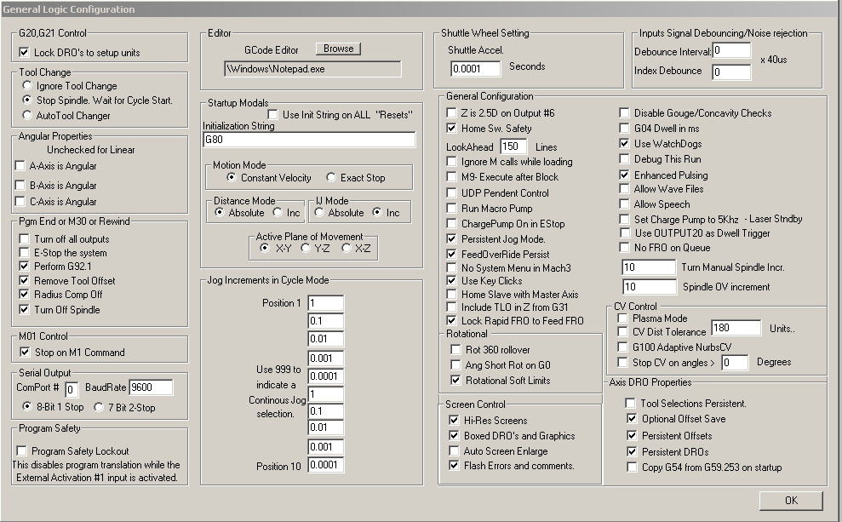Uncheck Home Sw. Safety
This screenshot has height=522, width=842.
[451, 128]
